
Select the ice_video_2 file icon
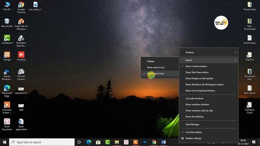pos(35,6)
